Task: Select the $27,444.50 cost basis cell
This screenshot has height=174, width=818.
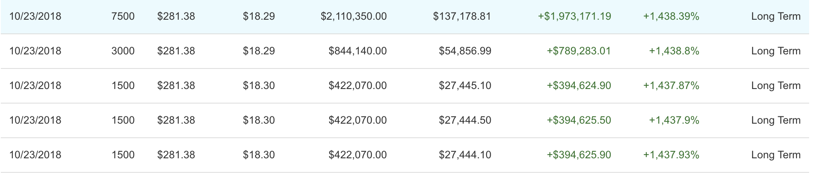Action: 465,120
